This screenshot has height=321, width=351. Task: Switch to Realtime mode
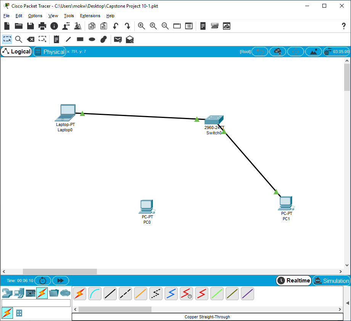tap(294, 281)
